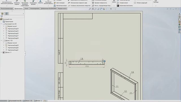Click Обозначение сварного шва tool
181x102 pixels.
click(x=77, y=3)
